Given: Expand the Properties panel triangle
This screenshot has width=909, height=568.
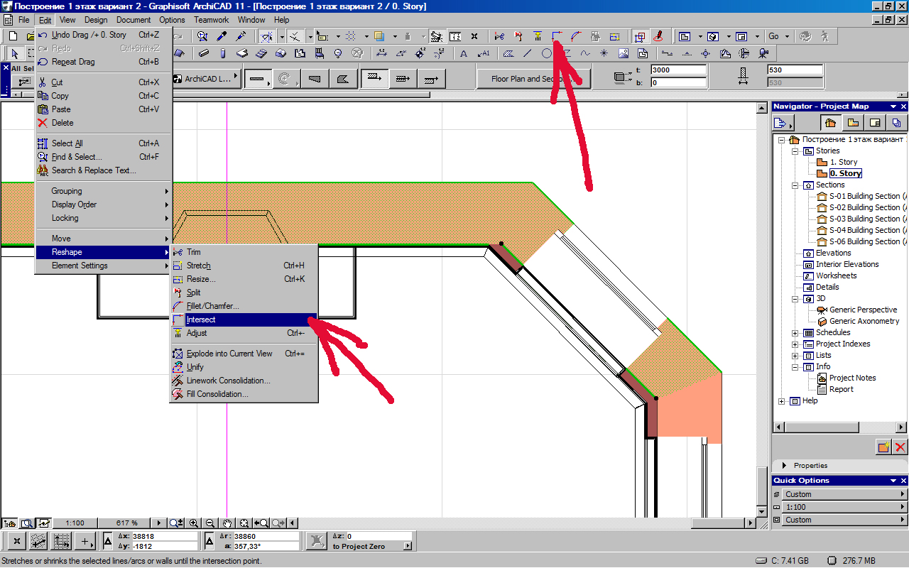Looking at the screenshot, I should click(x=784, y=466).
